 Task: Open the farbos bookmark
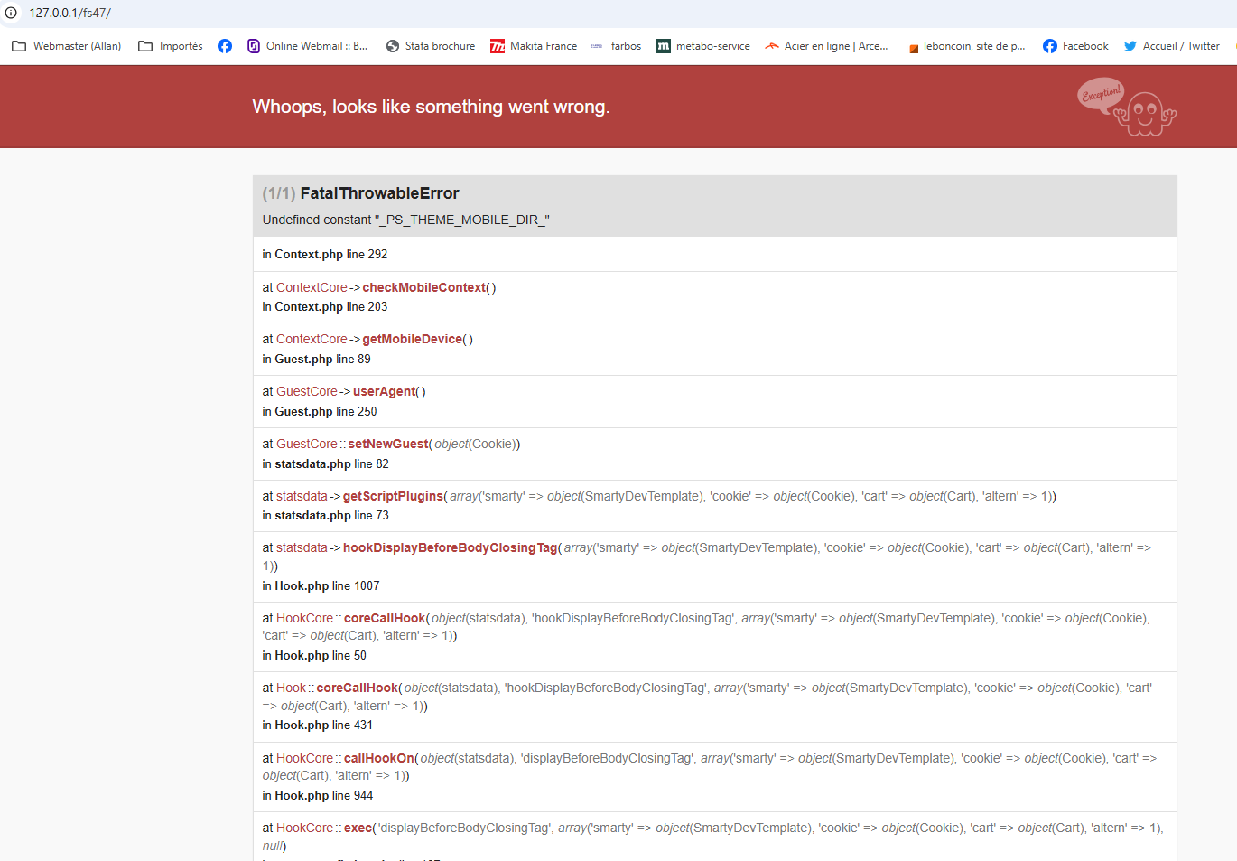coord(616,46)
